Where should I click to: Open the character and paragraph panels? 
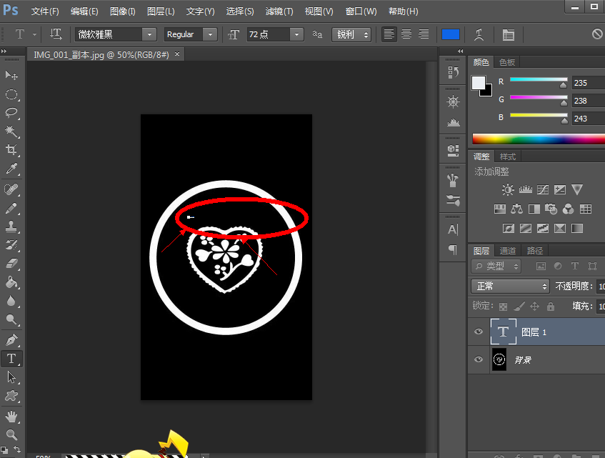click(508, 35)
